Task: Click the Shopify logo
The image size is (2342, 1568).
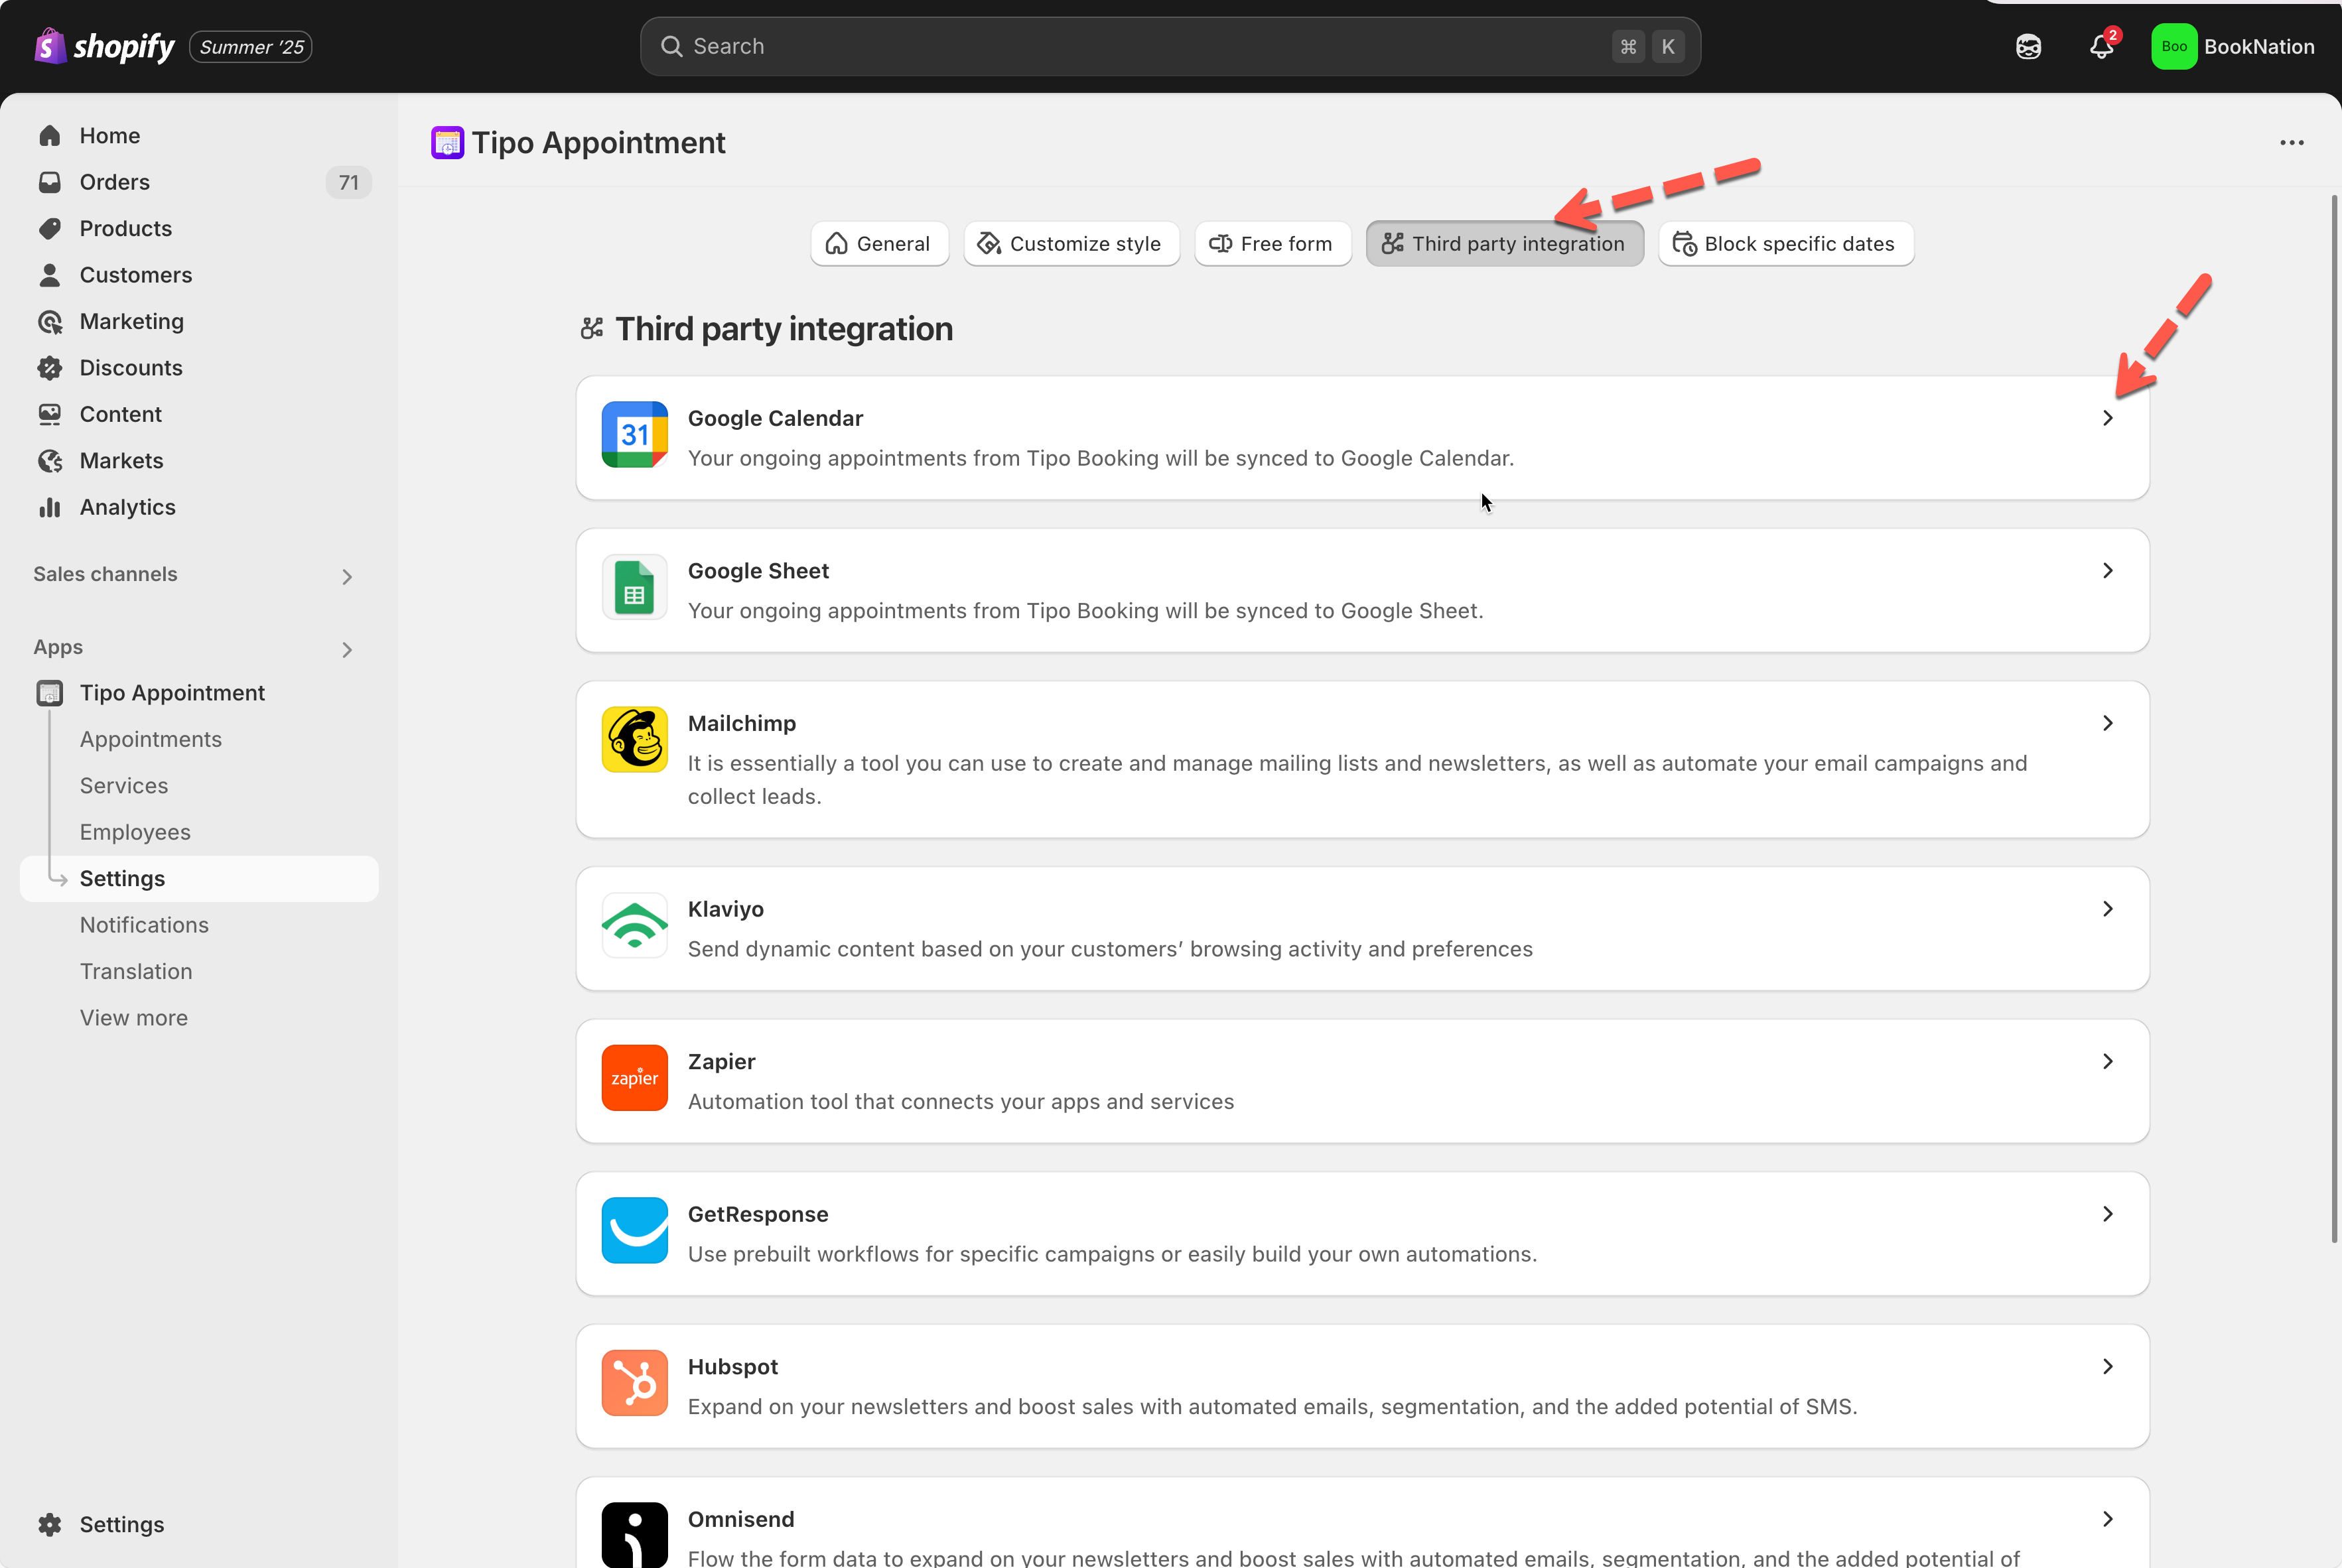Action: click(x=104, y=46)
